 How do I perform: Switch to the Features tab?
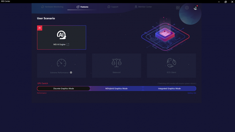pos(82,7)
